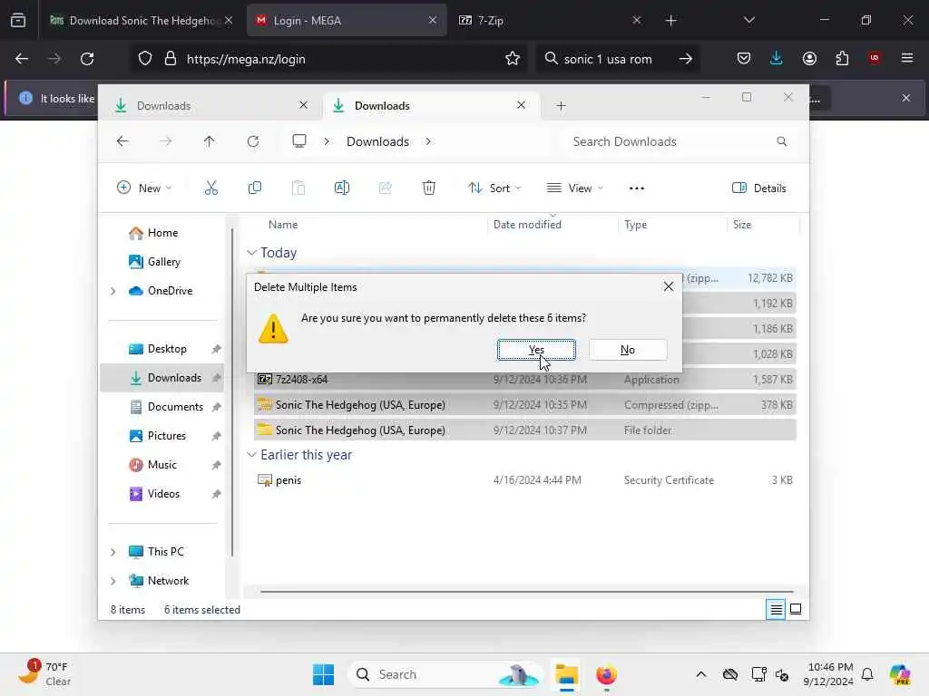Viewport: 929px width, 696px height.
Task: Switch to details list view layout
Action: click(x=776, y=609)
